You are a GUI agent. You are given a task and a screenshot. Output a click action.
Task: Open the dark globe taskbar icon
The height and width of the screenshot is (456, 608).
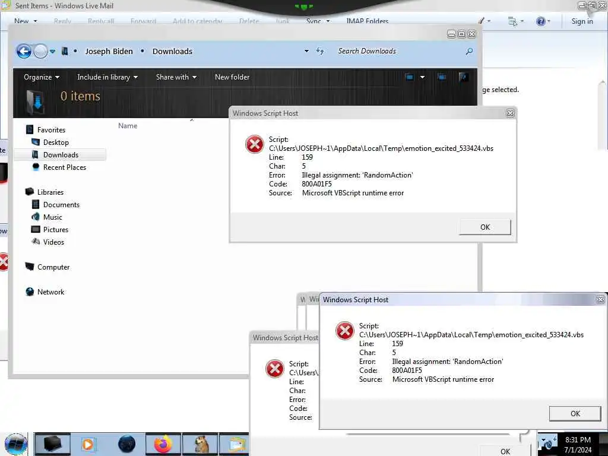coord(126,444)
